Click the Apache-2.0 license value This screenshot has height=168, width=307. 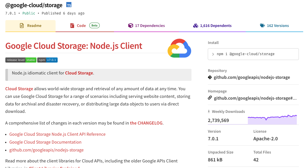pyautogui.click(x=265, y=139)
